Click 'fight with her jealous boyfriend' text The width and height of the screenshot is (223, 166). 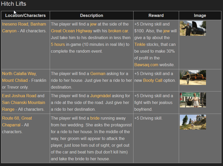153,106
